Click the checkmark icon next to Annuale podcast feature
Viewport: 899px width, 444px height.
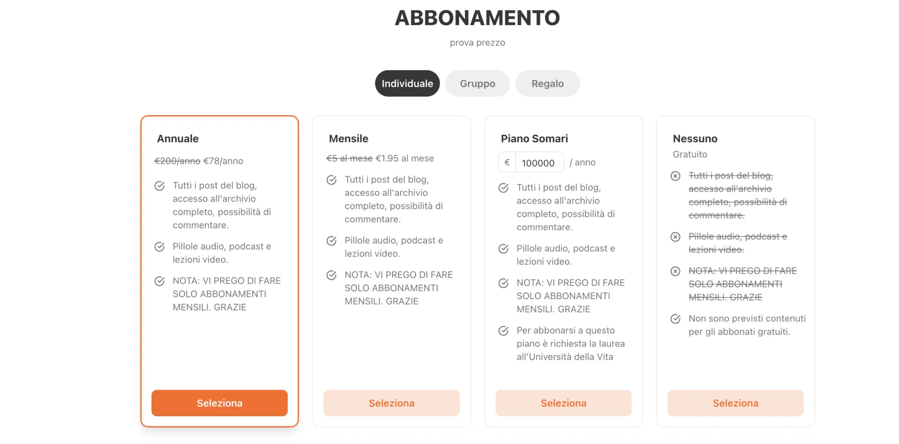tap(160, 246)
